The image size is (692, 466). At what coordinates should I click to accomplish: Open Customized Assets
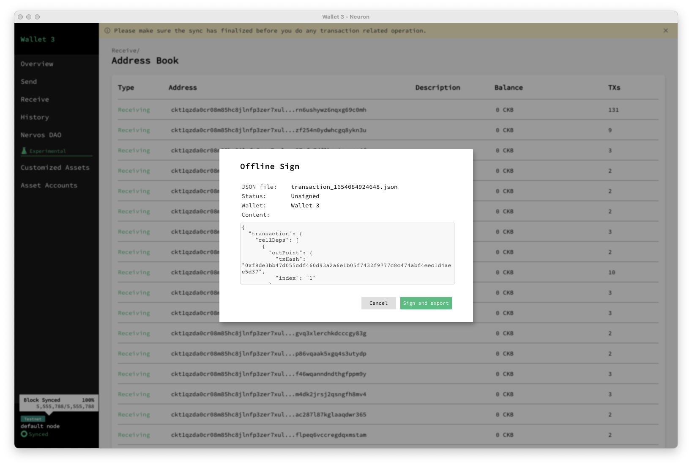tap(55, 167)
